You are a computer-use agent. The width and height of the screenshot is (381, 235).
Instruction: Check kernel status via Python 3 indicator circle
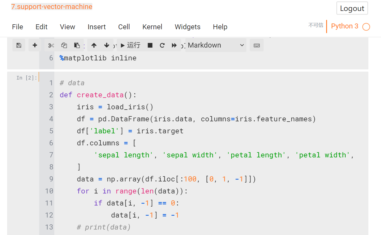pos(366,26)
